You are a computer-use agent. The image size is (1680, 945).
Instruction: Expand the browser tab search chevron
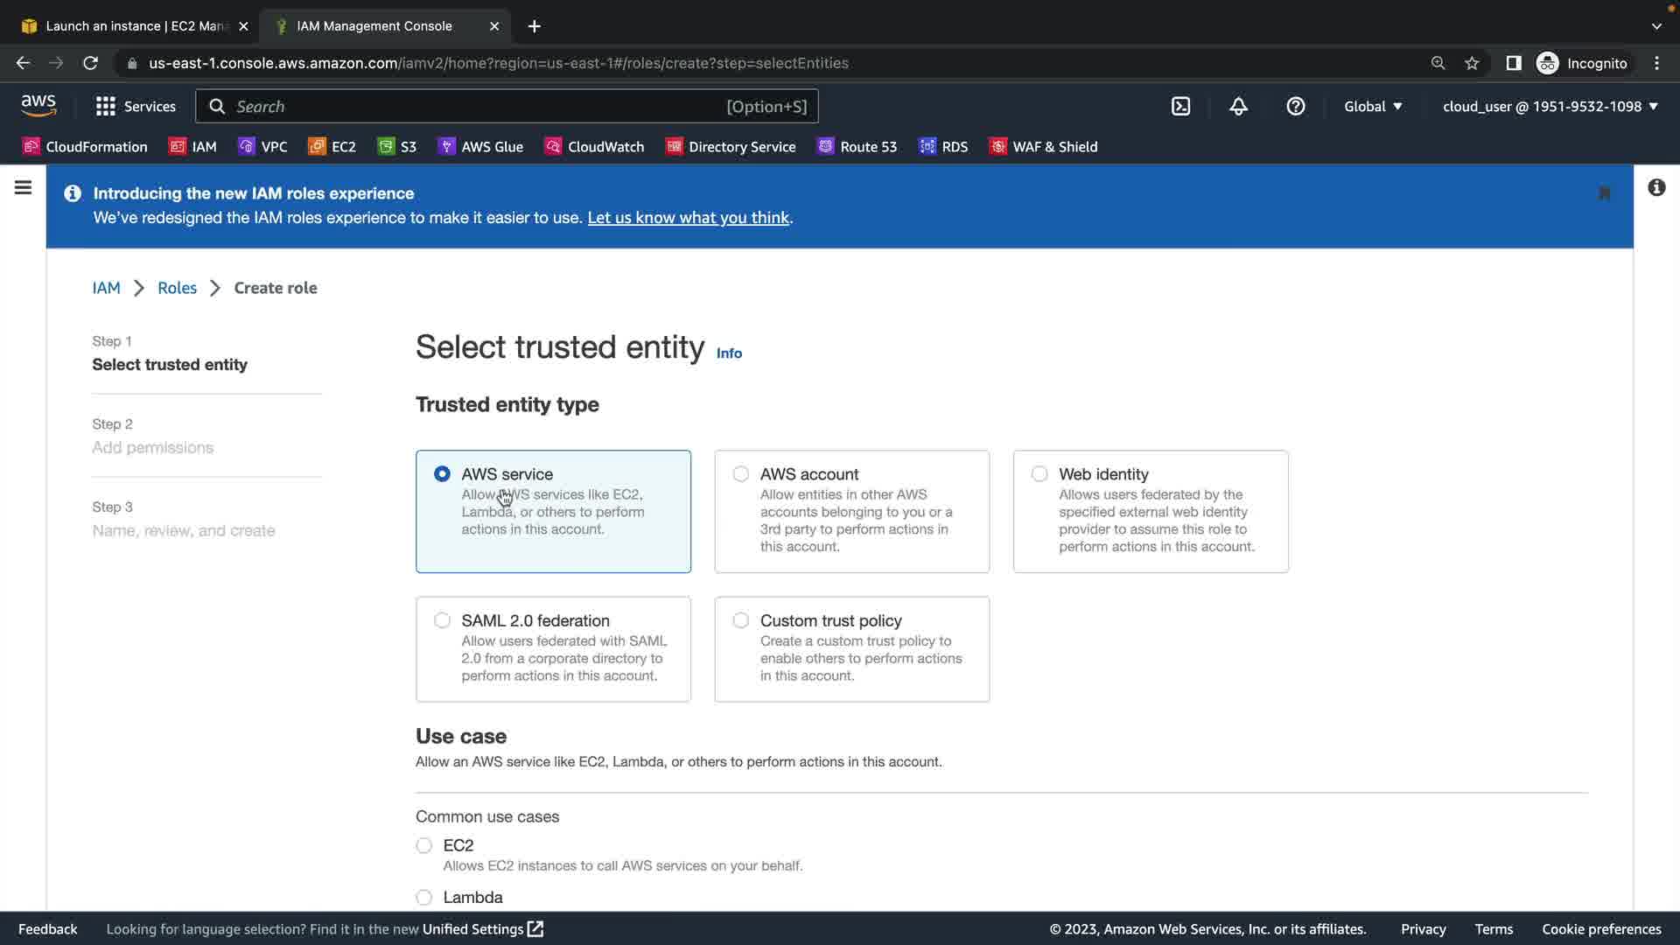click(1655, 26)
